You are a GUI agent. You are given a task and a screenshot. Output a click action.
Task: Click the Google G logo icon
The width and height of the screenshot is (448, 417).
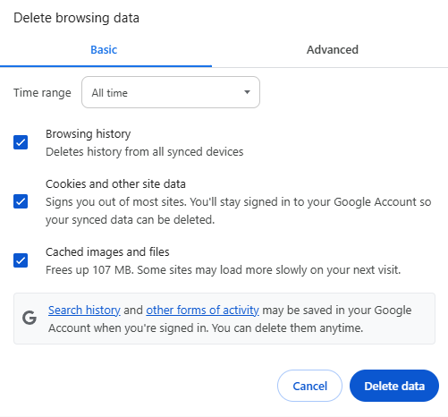[x=30, y=318]
